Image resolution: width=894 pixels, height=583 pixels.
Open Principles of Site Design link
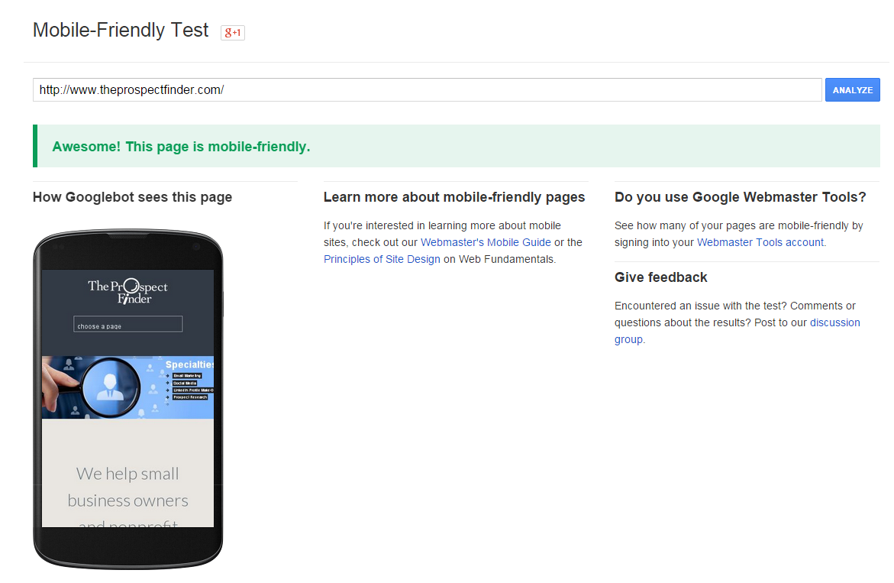[382, 259]
